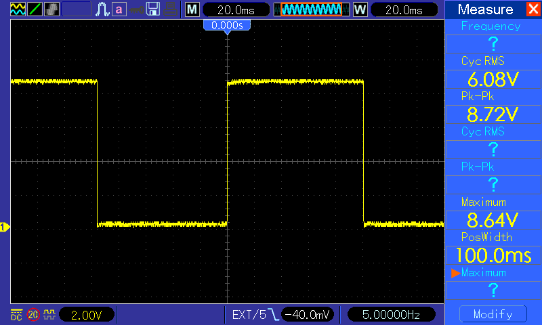Click the waveform memory overview bar
Image resolution: width=542 pixels, height=325 pixels.
click(312, 9)
